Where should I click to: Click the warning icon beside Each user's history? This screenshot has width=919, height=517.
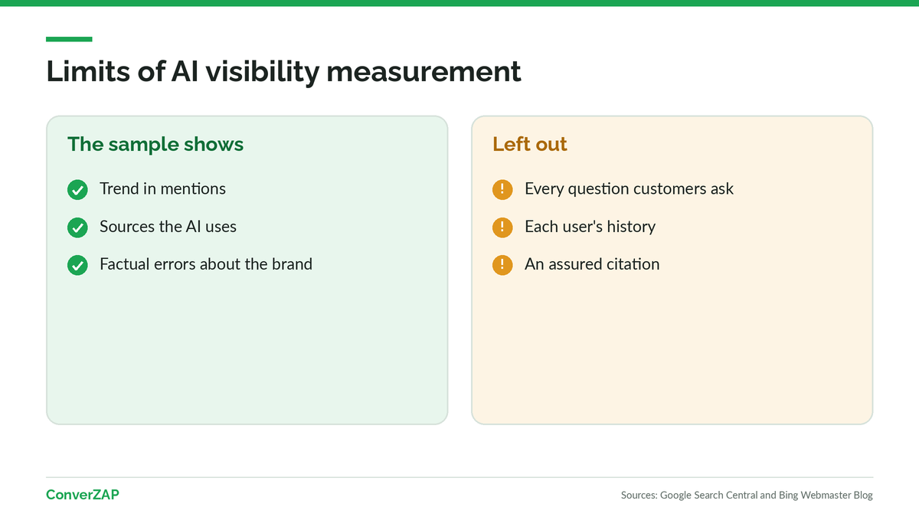[502, 227]
